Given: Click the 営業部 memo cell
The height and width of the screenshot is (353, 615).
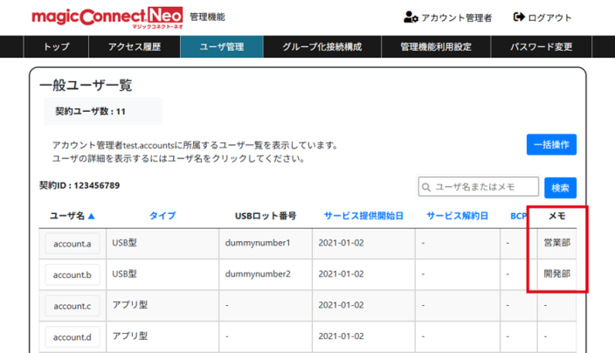Looking at the screenshot, I should point(557,243).
